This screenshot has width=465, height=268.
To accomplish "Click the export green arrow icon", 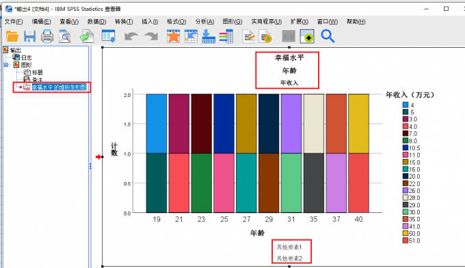I will [x=87, y=36].
